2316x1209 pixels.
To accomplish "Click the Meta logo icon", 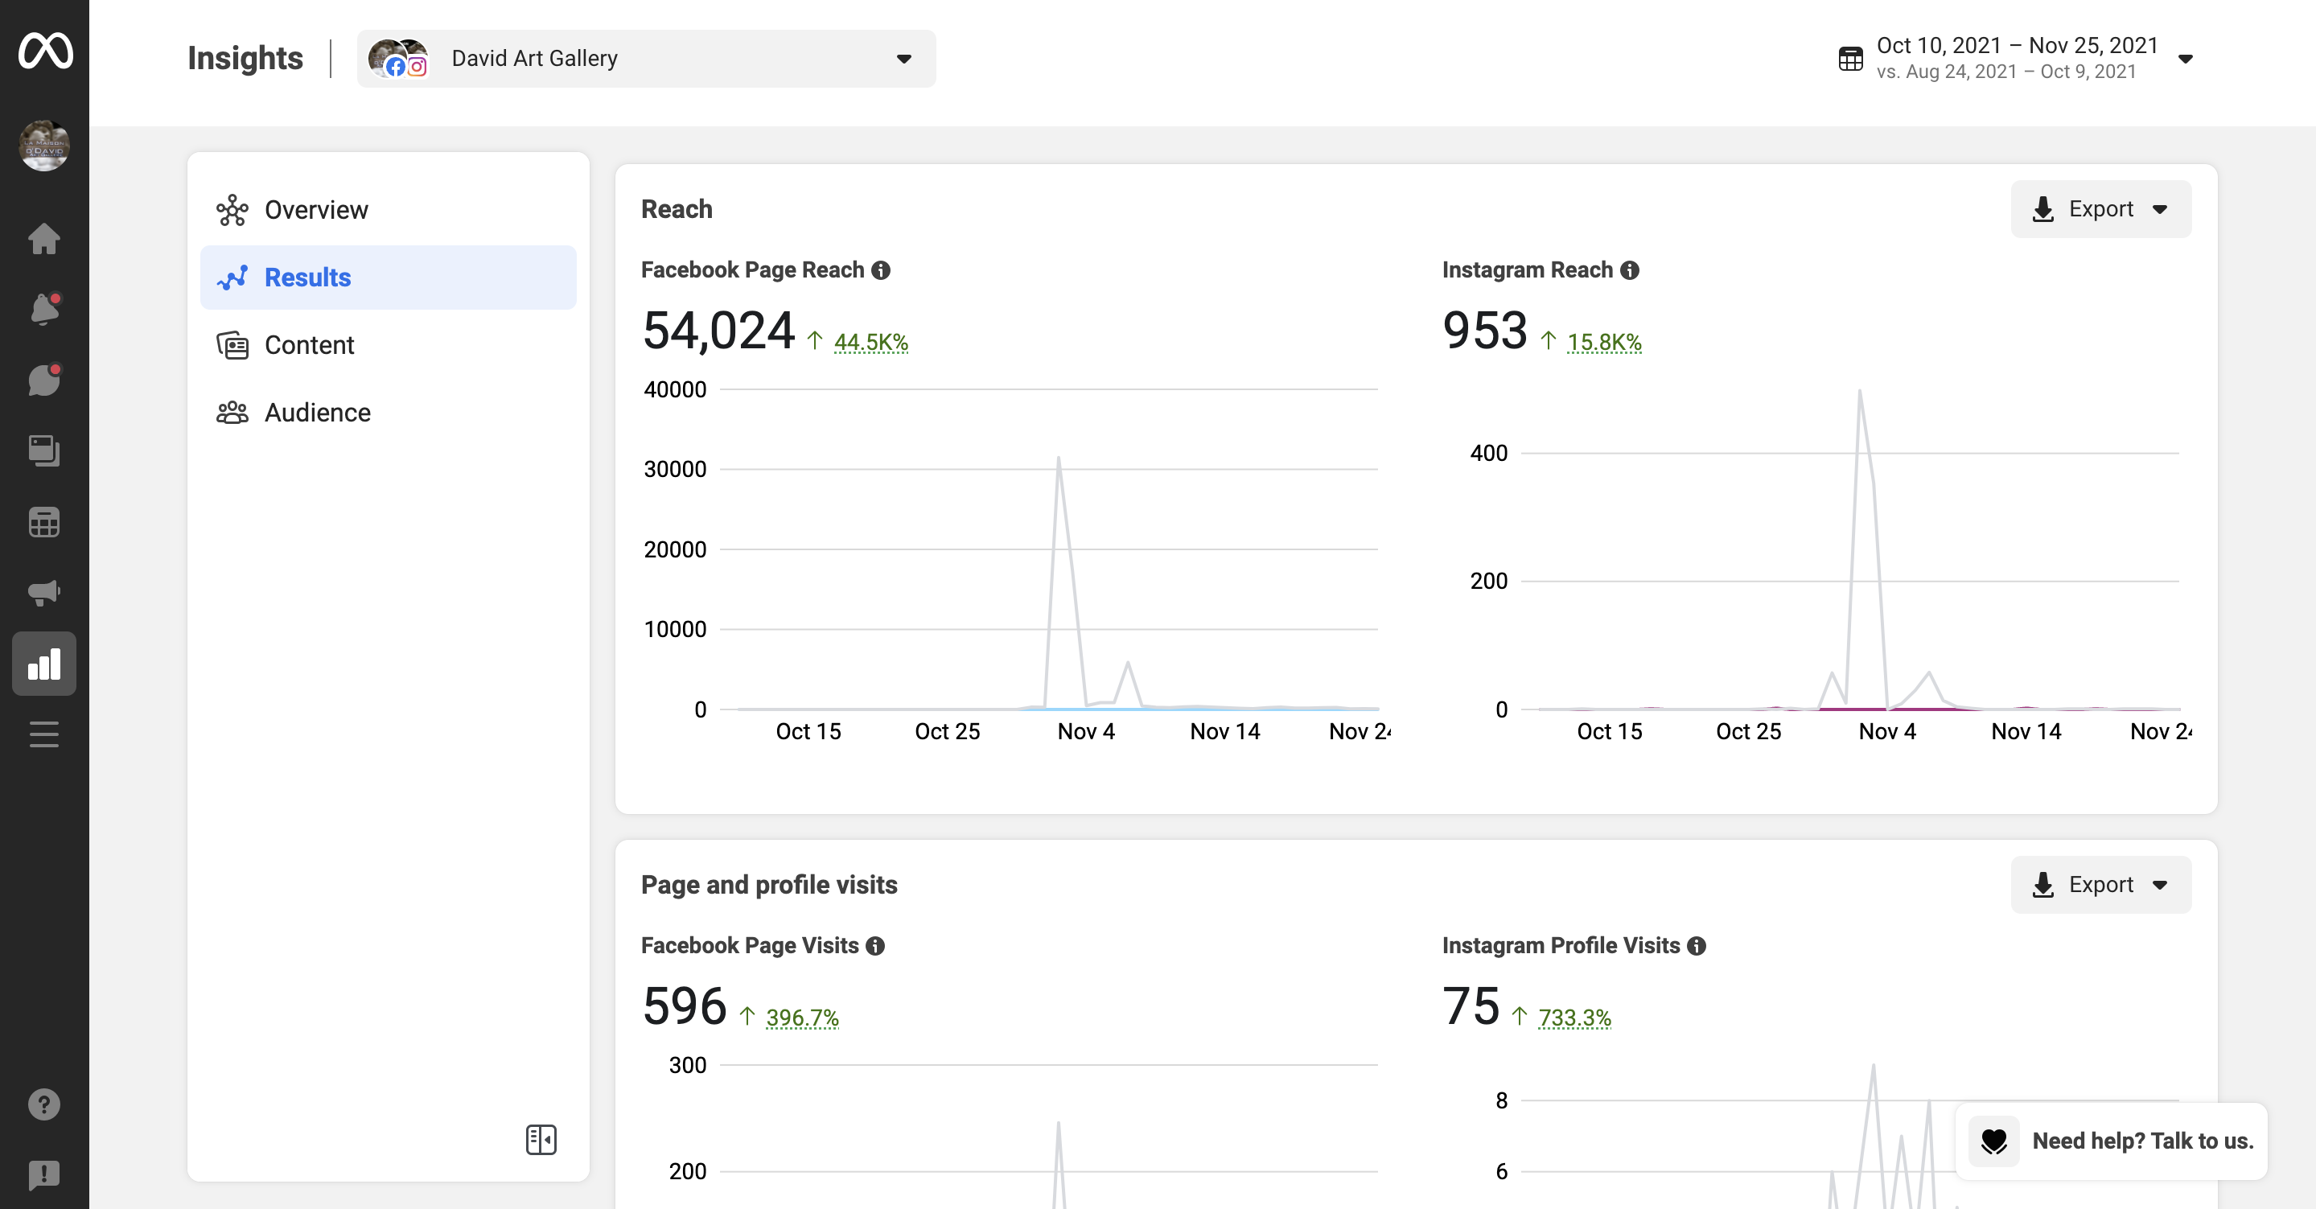I will pyautogui.click(x=45, y=51).
